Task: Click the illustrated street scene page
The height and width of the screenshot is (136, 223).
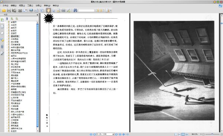Action: [174, 70]
